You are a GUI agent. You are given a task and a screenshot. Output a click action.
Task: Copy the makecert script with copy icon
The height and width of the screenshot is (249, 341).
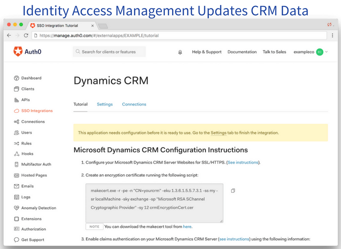[x=233, y=190]
